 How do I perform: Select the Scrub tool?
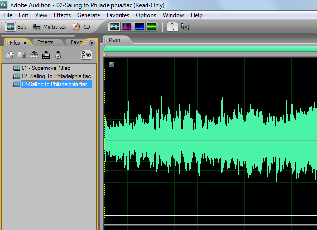(185, 27)
